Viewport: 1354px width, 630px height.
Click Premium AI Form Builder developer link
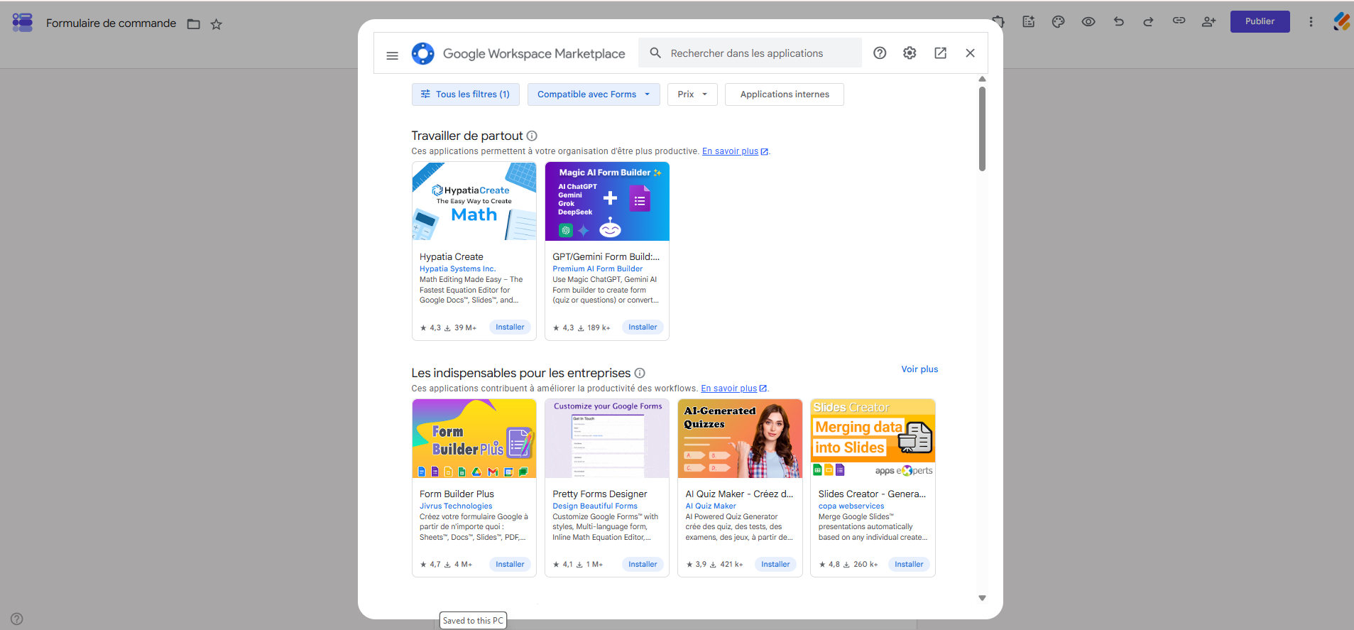[597, 269]
